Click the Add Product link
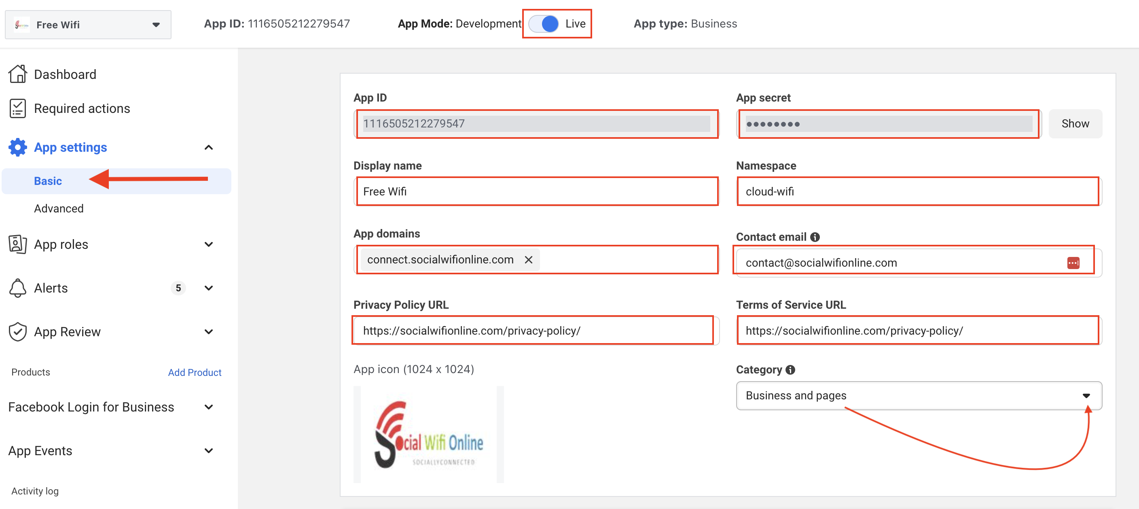 pos(195,372)
